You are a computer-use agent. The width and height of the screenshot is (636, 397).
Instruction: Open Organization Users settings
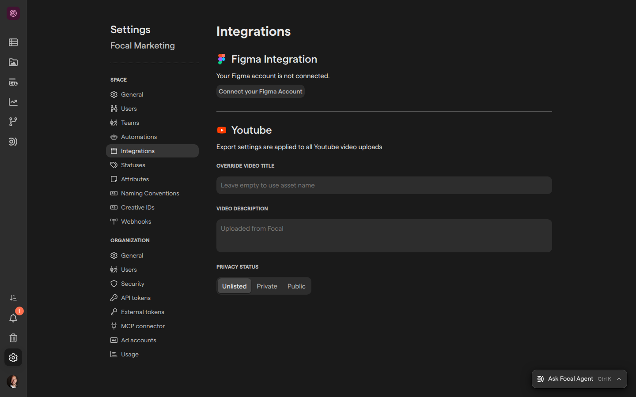point(152,270)
